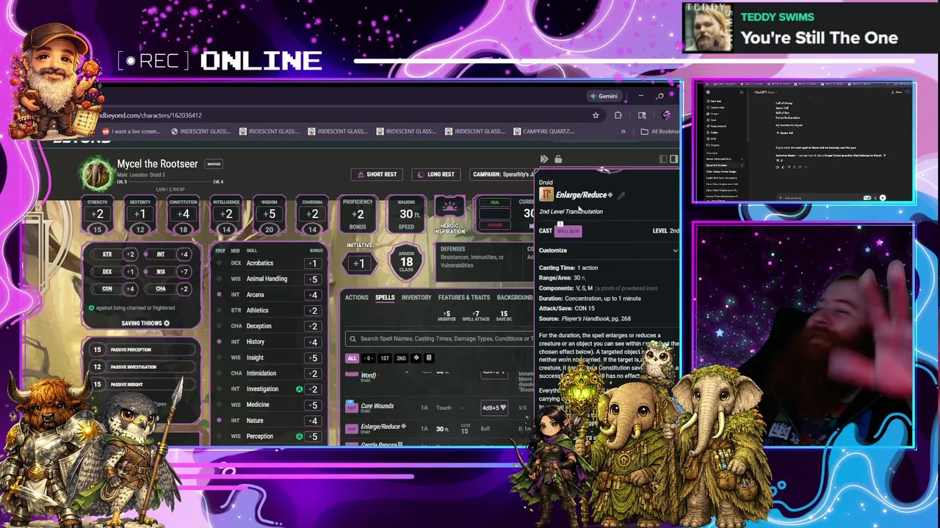Click the browser profile avatar icon

tap(666, 115)
